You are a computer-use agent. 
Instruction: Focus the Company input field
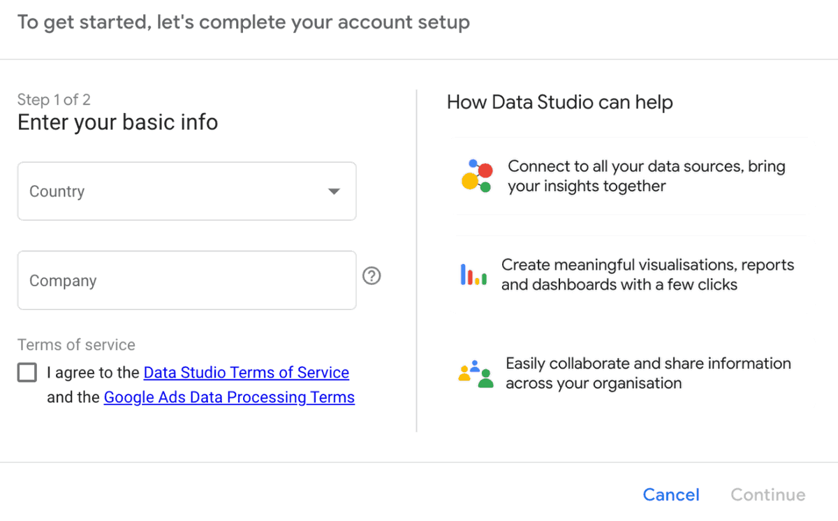(186, 281)
